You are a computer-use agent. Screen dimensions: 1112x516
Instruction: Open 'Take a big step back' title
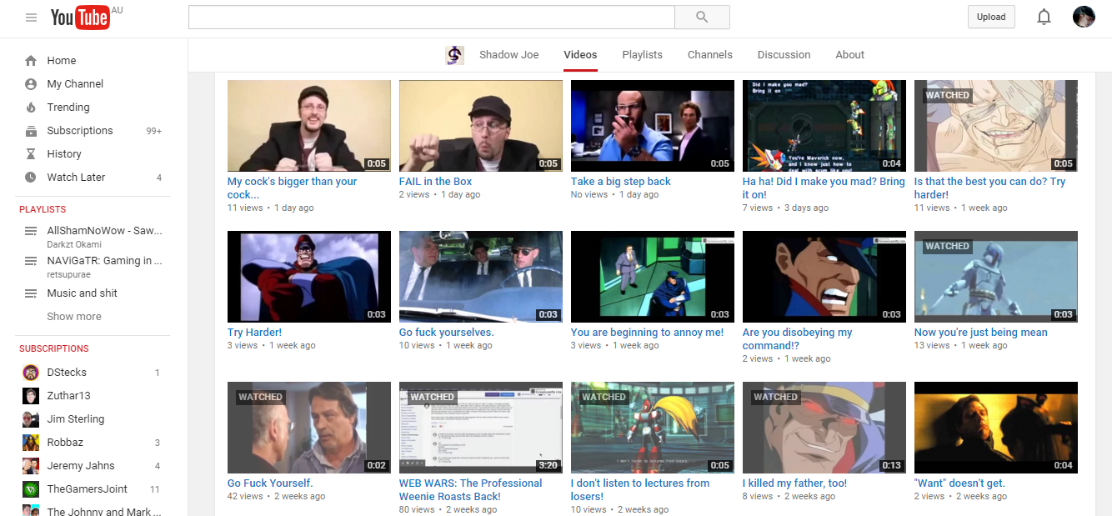621,182
